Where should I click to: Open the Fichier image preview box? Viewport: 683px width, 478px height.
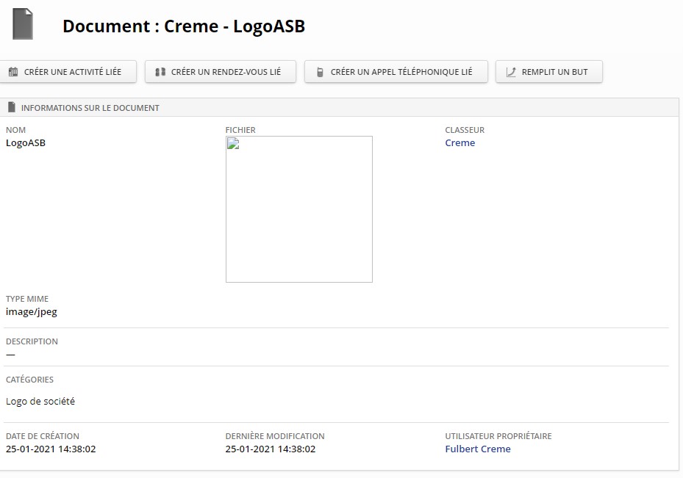[x=298, y=209]
